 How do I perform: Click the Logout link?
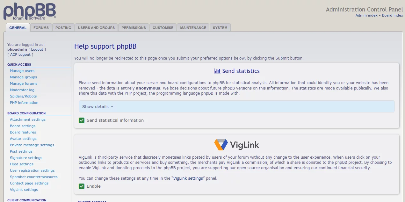37,49
